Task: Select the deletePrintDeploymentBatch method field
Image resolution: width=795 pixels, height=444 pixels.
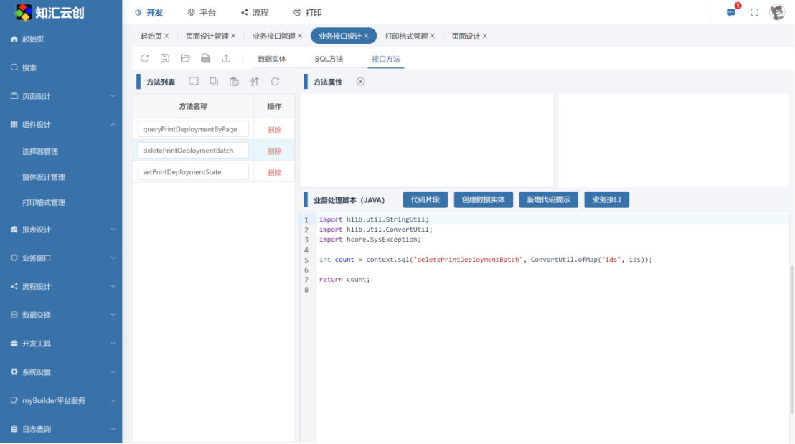Action: (x=193, y=151)
